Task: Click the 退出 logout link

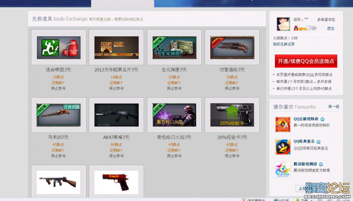Action: [x=330, y=28]
